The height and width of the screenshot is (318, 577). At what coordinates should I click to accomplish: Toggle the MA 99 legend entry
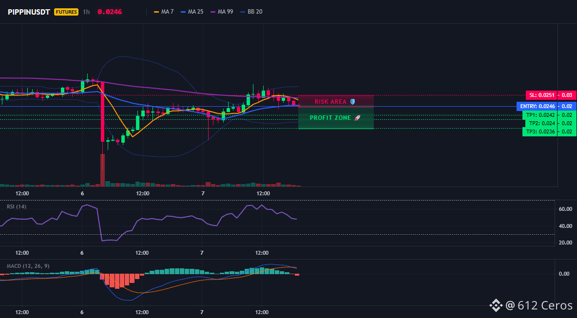tap(222, 12)
